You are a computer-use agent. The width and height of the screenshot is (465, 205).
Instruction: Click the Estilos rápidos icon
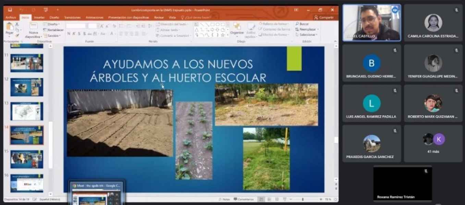tap(251, 29)
